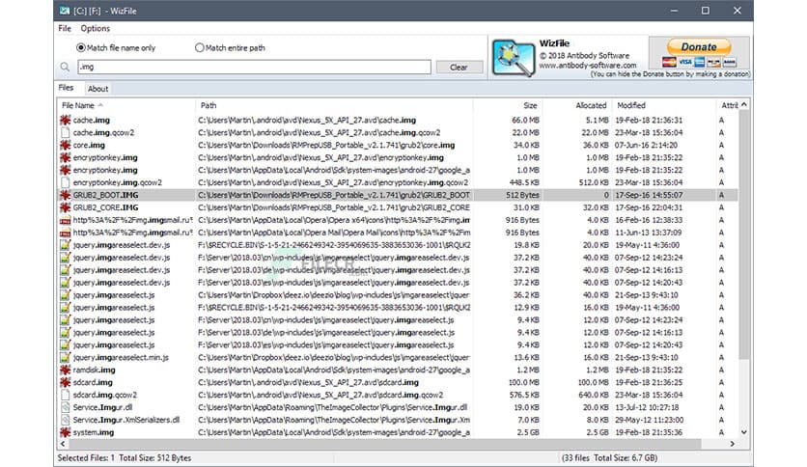The image size is (807, 467).
Task: Click the Clear button
Action: coord(459,68)
